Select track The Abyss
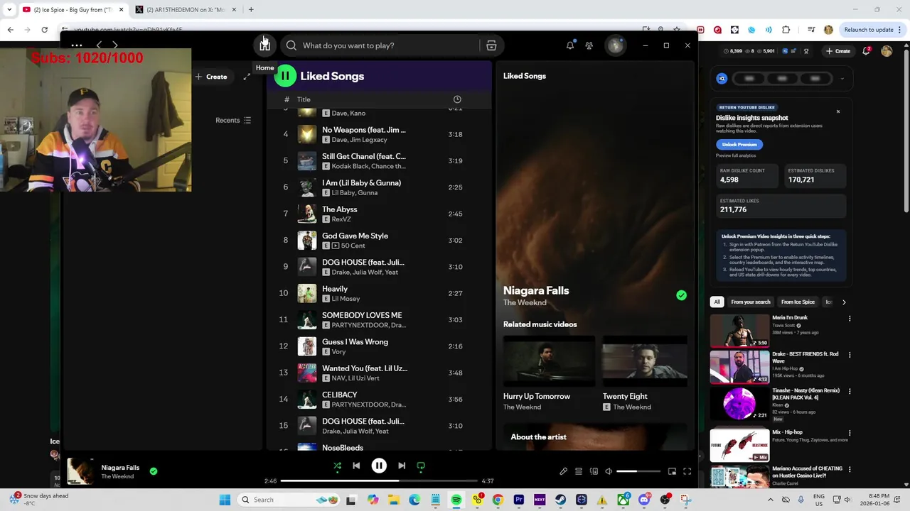The height and width of the screenshot is (511, 910). coord(380,214)
